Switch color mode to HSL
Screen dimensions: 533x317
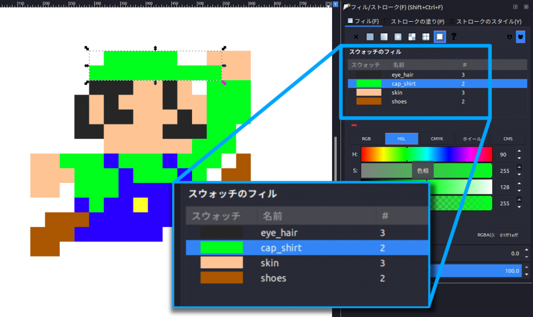coord(401,139)
